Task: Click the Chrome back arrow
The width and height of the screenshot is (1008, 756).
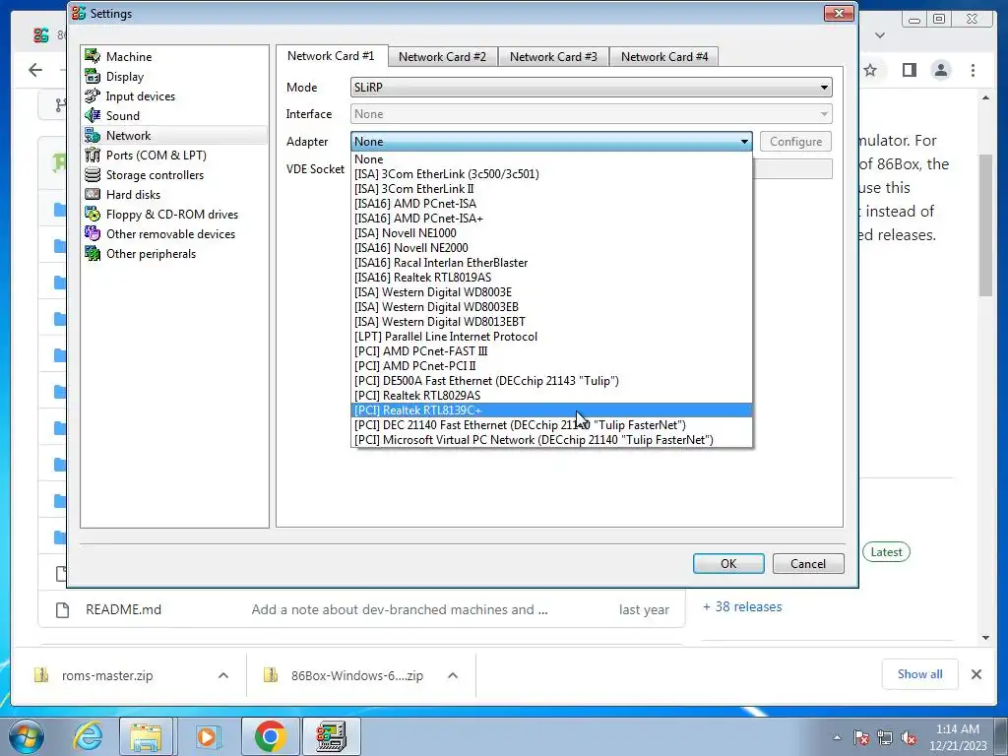Action: pyautogui.click(x=35, y=70)
